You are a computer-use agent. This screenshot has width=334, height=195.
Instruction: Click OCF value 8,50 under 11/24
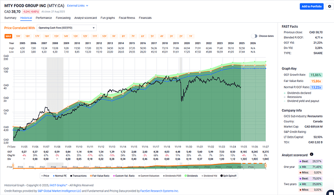[233, 152]
